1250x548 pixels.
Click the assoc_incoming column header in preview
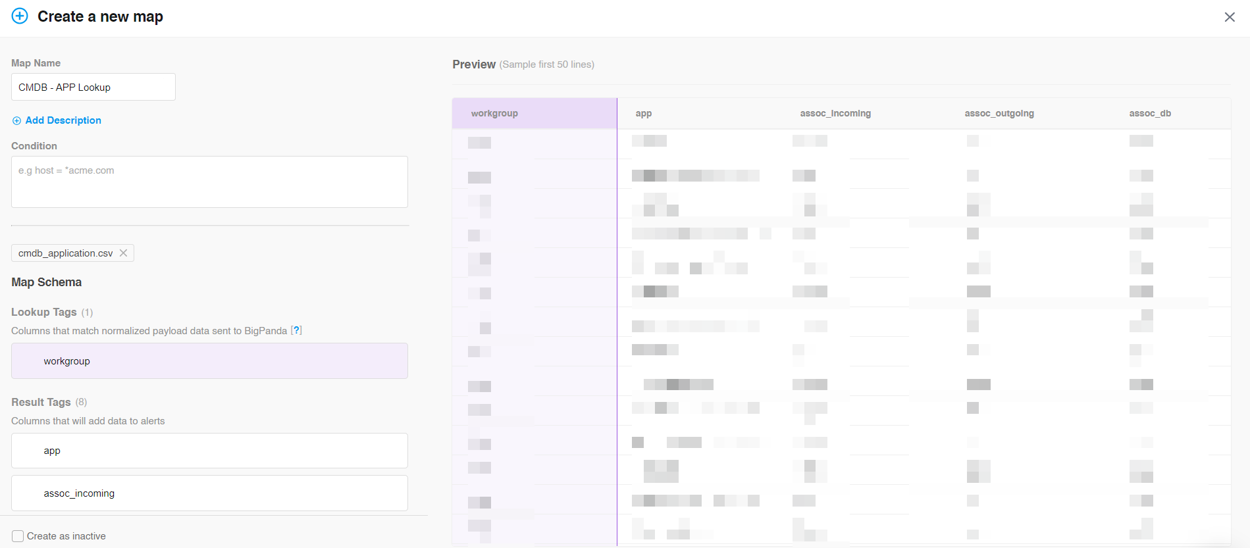click(835, 114)
